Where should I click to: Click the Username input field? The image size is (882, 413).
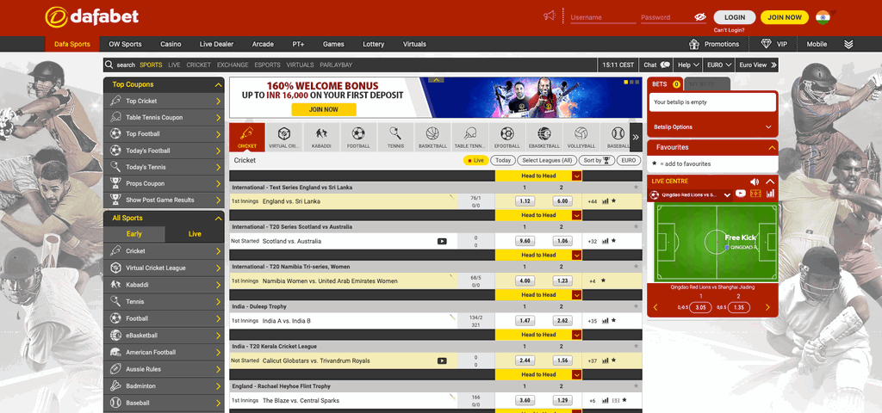[x=603, y=17]
